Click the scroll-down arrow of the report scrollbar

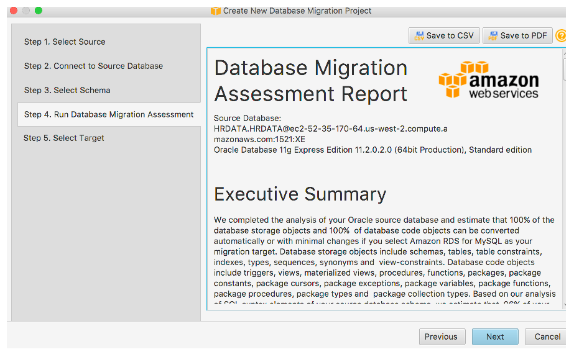point(565,305)
